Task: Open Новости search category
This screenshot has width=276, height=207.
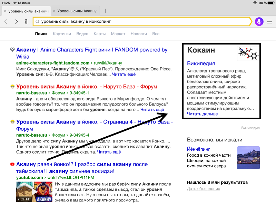Action: click(x=139, y=34)
